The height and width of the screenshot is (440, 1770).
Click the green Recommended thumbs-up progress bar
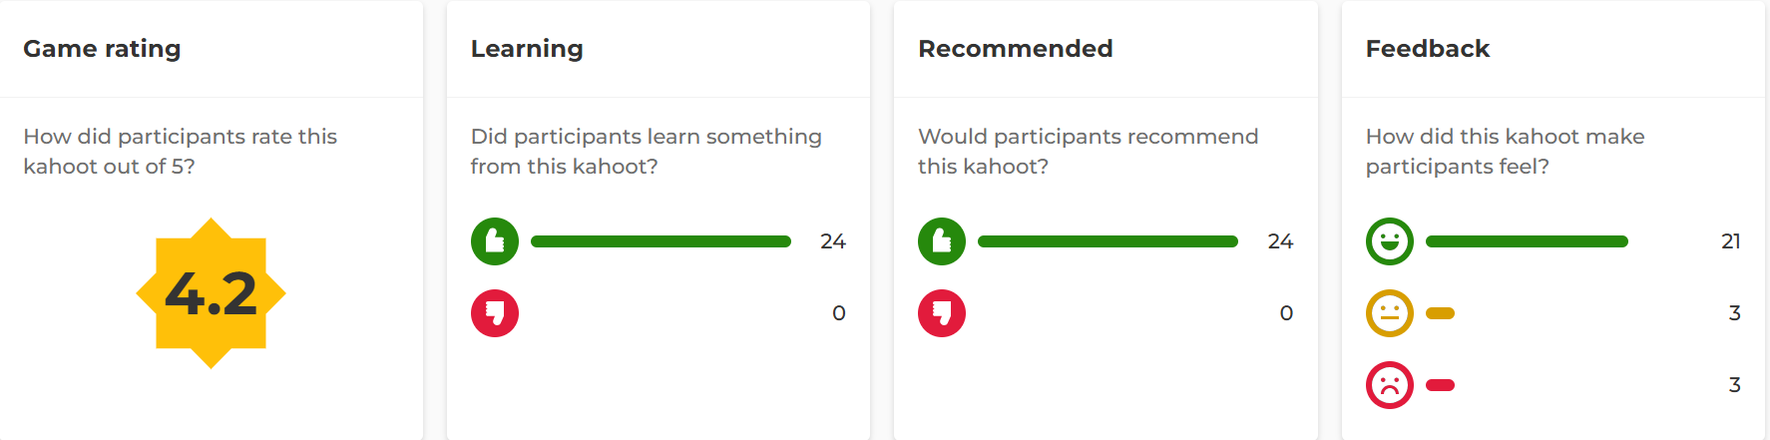(x=1107, y=241)
